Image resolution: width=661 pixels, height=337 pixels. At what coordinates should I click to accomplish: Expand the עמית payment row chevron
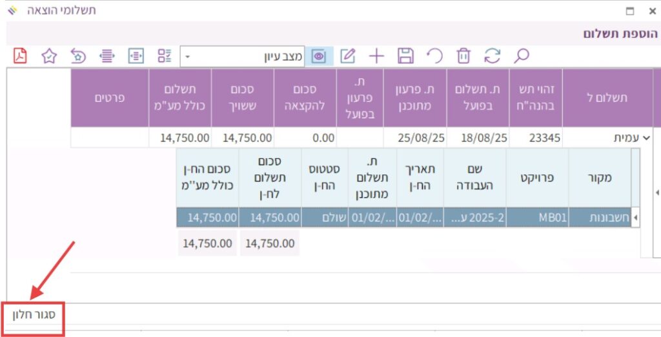pos(644,138)
